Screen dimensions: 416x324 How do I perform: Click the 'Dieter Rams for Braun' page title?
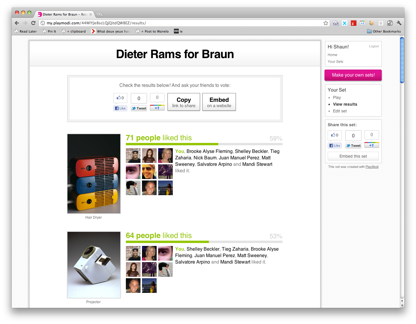click(x=175, y=54)
